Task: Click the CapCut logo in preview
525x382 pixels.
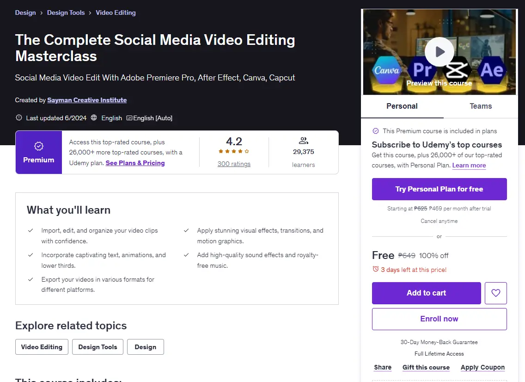Action: pos(457,69)
